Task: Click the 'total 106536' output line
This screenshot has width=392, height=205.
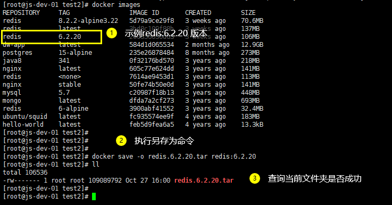Action: (25, 173)
